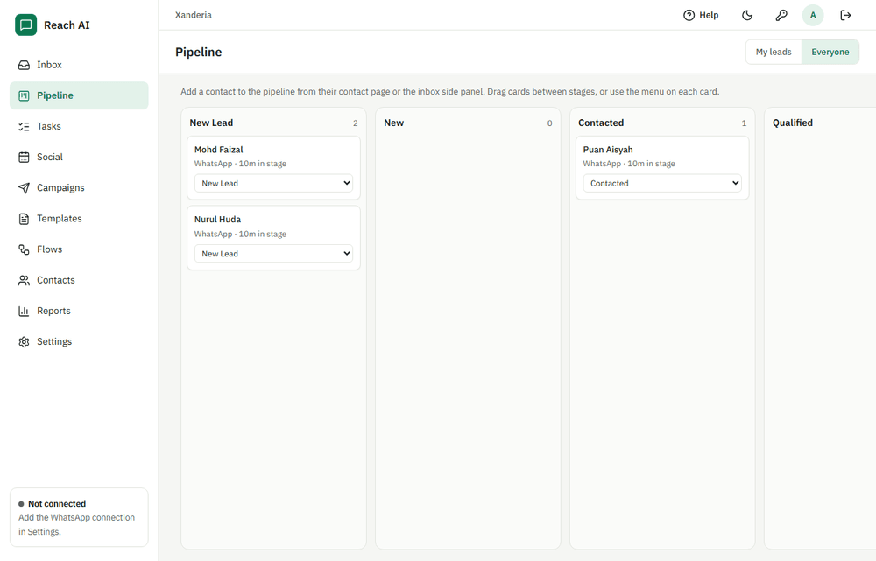The width and height of the screenshot is (876, 561).
Task: Click the Not connected status card
Action: tap(79, 517)
